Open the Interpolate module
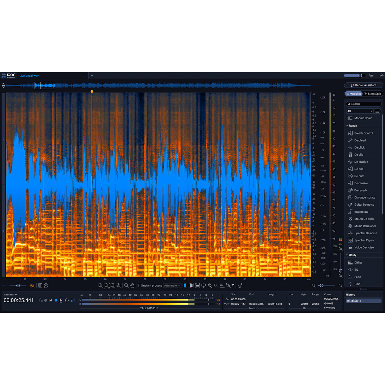 pyautogui.click(x=358, y=212)
